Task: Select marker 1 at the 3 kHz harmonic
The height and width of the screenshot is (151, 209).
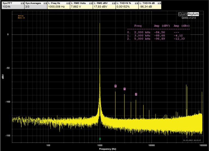Action: coord(125,89)
